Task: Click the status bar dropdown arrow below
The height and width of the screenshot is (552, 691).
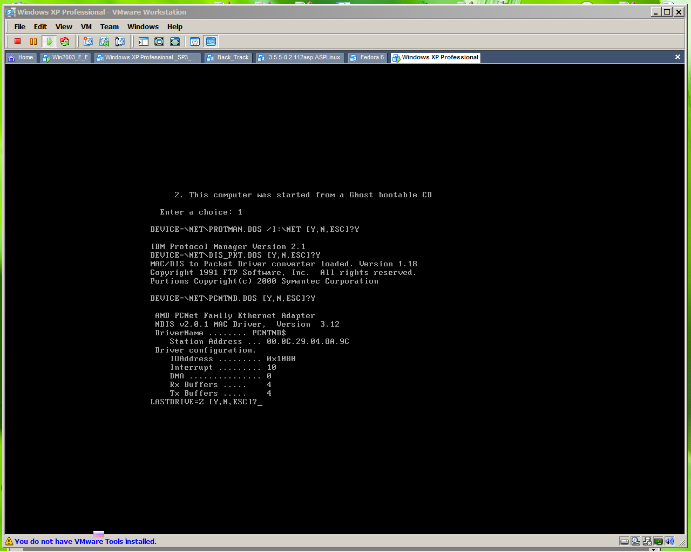Action: [x=653, y=549]
